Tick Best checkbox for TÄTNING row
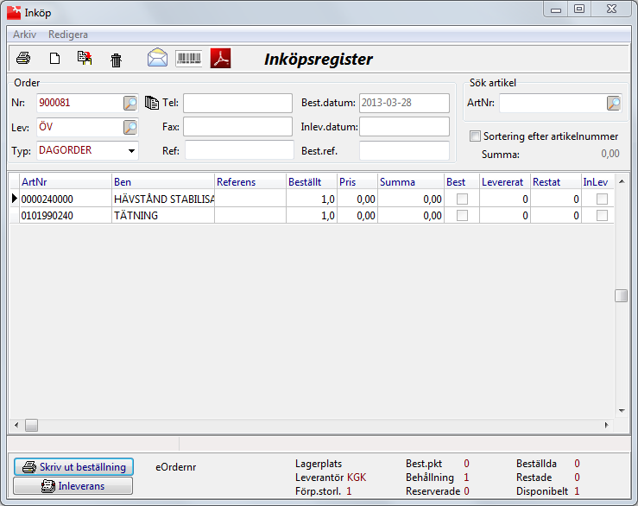The image size is (638, 506). [x=462, y=215]
